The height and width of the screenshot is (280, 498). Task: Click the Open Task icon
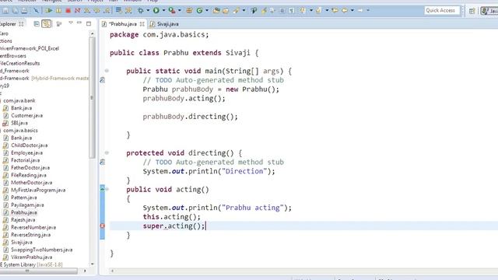click(226, 11)
